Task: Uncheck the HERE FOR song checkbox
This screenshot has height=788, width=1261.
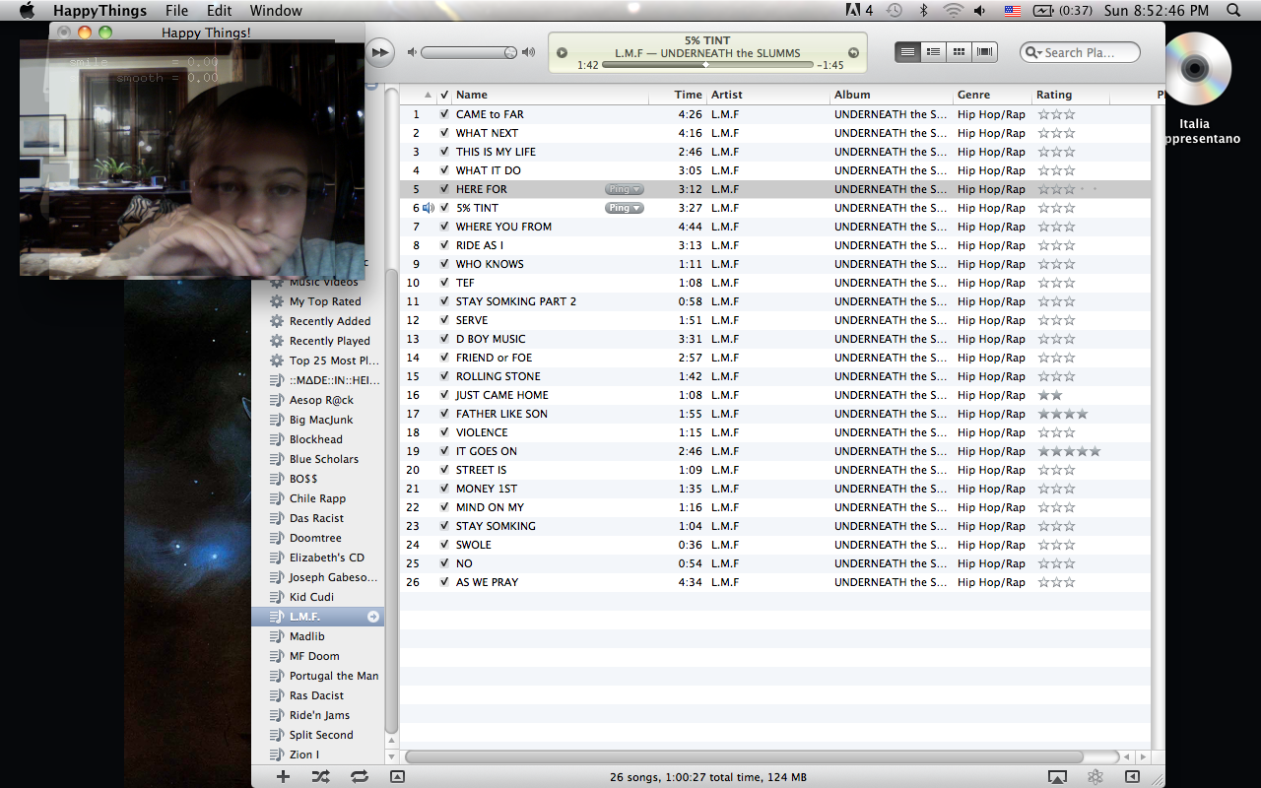Action: click(444, 189)
